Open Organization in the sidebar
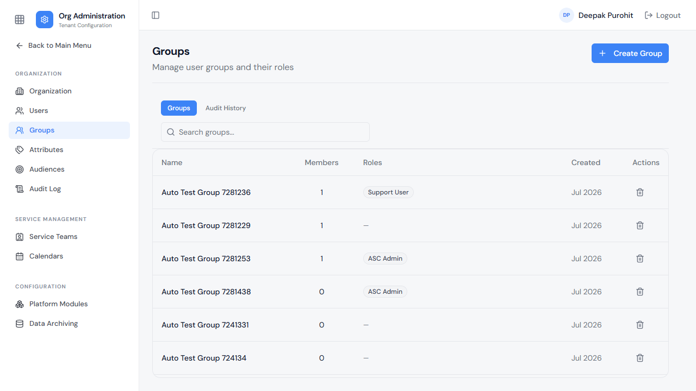696x391 pixels. click(x=69, y=91)
